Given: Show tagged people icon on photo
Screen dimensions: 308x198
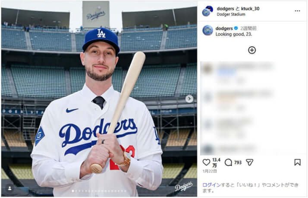Looking at the screenshot, I should 9,188.
